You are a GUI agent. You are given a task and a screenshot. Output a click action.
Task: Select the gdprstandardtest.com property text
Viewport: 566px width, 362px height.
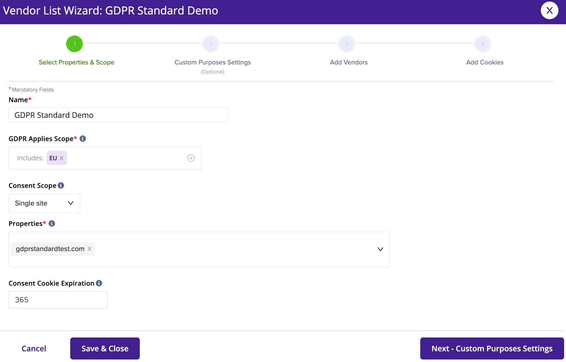tap(50, 249)
